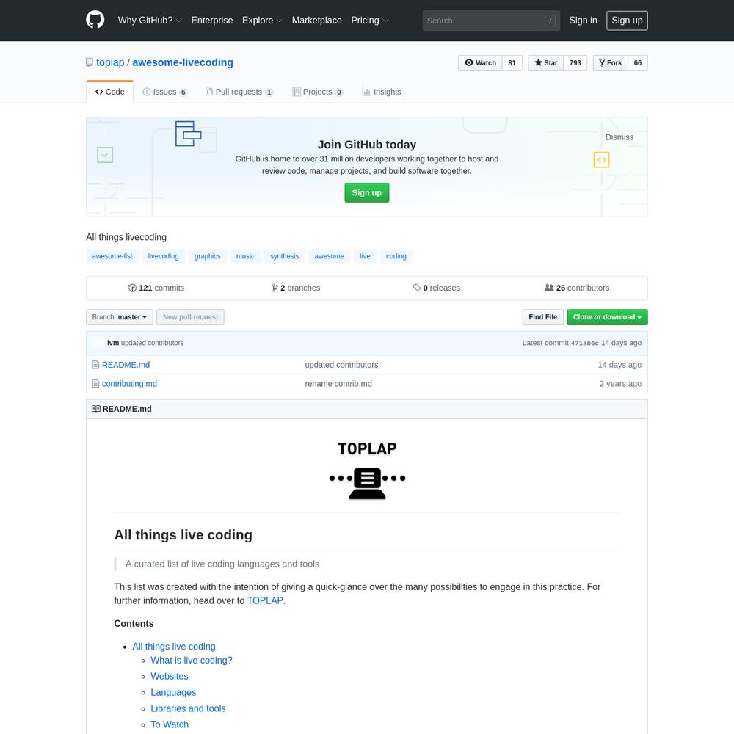Image resolution: width=734 pixels, height=734 pixels.
Task: Select the livecoding topic tag
Action: [x=164, y=256]
